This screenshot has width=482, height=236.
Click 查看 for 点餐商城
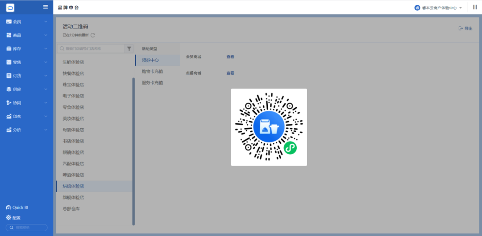click(230, 73)
